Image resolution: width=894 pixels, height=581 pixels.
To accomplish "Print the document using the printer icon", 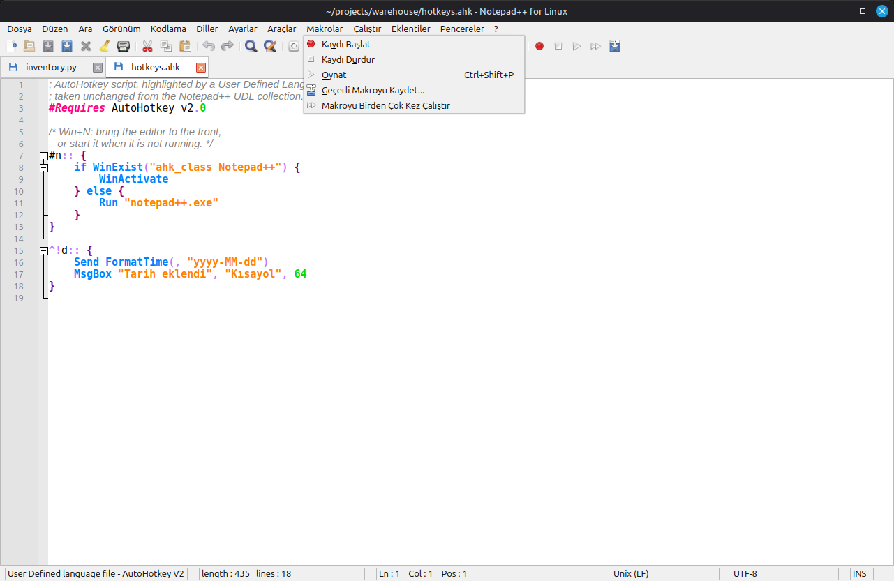I will [x=124, y=46].
